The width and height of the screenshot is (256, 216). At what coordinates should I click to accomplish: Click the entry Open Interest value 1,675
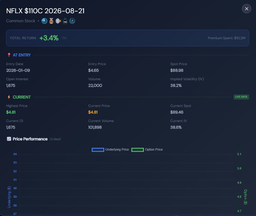tap(11, 85)
